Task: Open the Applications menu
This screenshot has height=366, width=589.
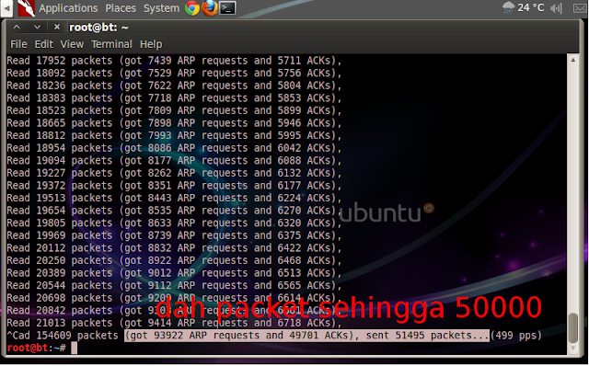Action: point(68,8)
